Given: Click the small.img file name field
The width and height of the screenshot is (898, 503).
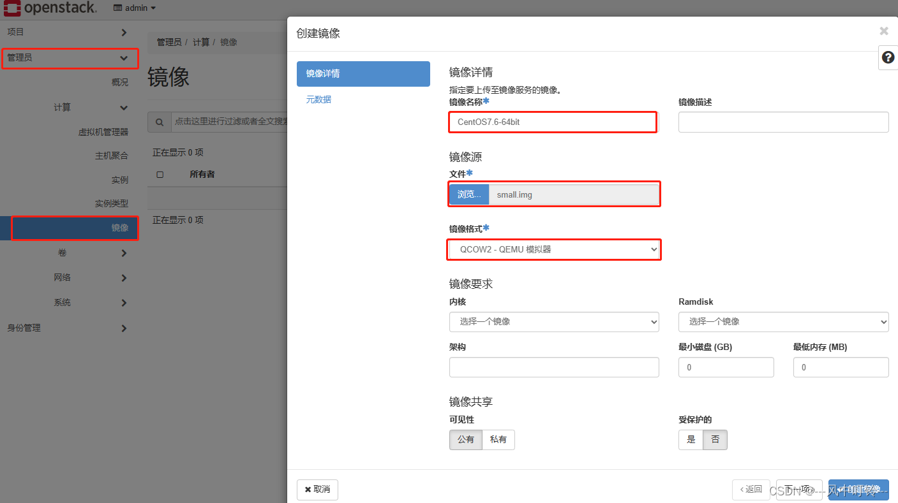Looking at the screenshot, I should click(x=574, y=194).
